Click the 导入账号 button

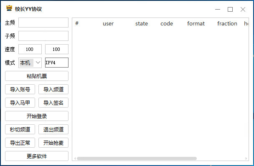coord(20,89)
